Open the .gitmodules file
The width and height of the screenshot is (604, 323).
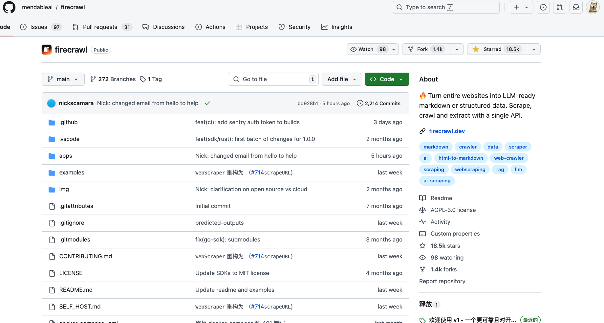pos(75,240)
